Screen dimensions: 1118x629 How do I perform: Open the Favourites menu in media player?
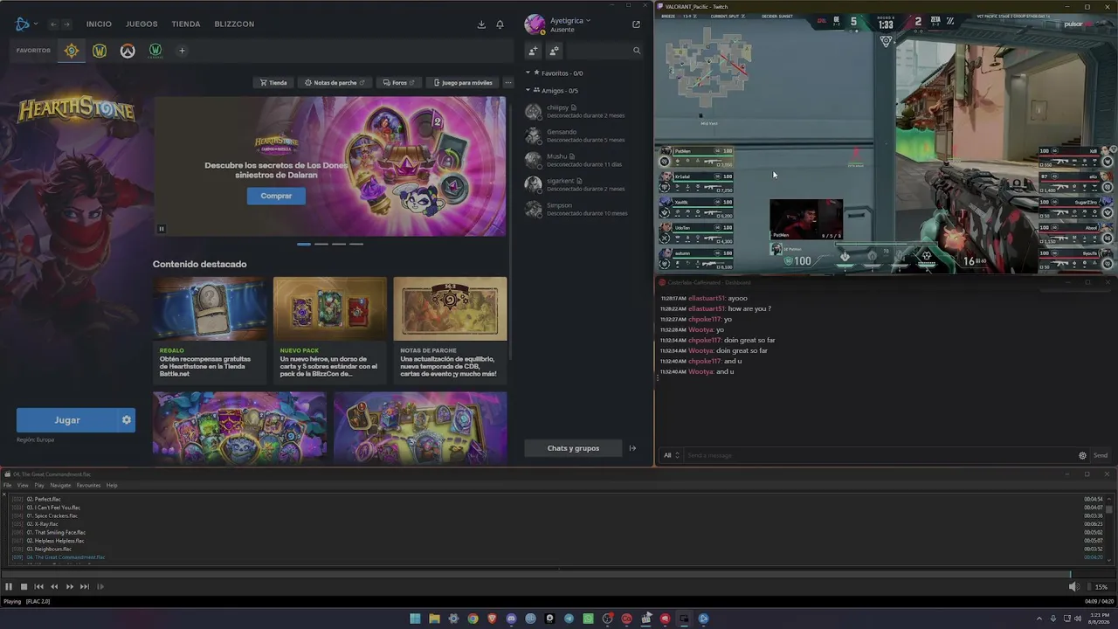(88, 486)
